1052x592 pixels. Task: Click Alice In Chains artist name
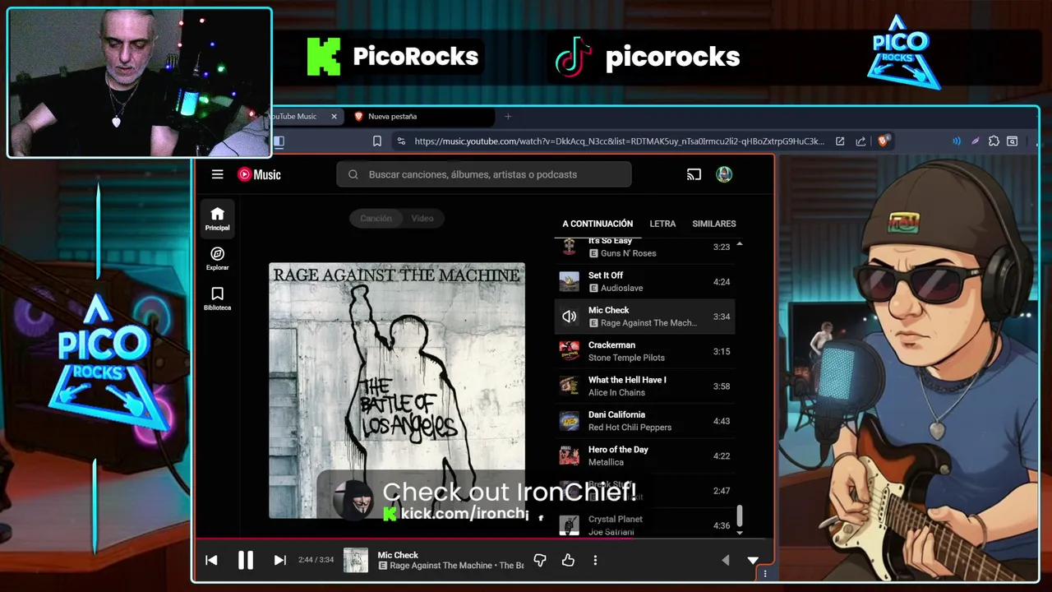(616, 392)
